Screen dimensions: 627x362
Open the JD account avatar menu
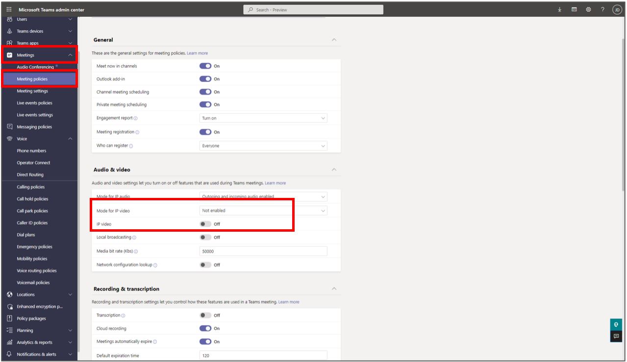point(617,9)
